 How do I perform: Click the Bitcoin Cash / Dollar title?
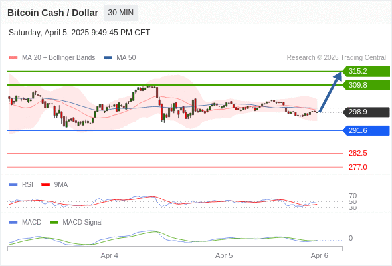[x=52, y=13]
